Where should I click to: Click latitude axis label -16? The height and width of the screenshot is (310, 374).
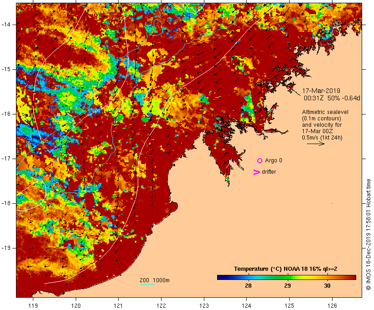(6, 114)
